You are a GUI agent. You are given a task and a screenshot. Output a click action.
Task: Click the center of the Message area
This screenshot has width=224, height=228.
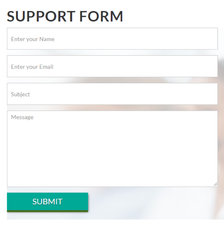click(112, 149)
